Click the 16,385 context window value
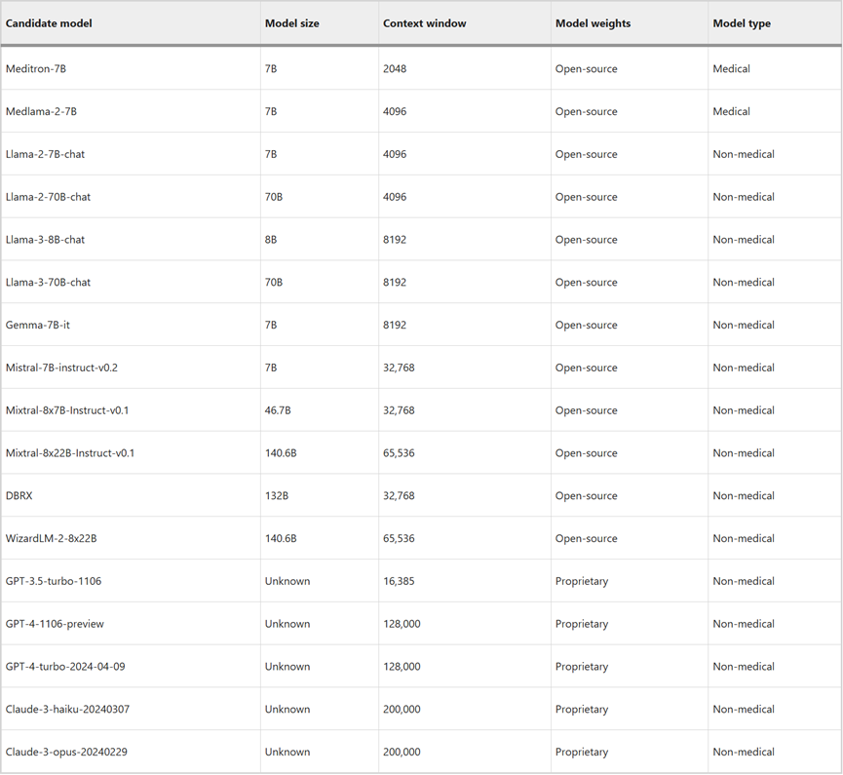 click(x=399, y=581)
